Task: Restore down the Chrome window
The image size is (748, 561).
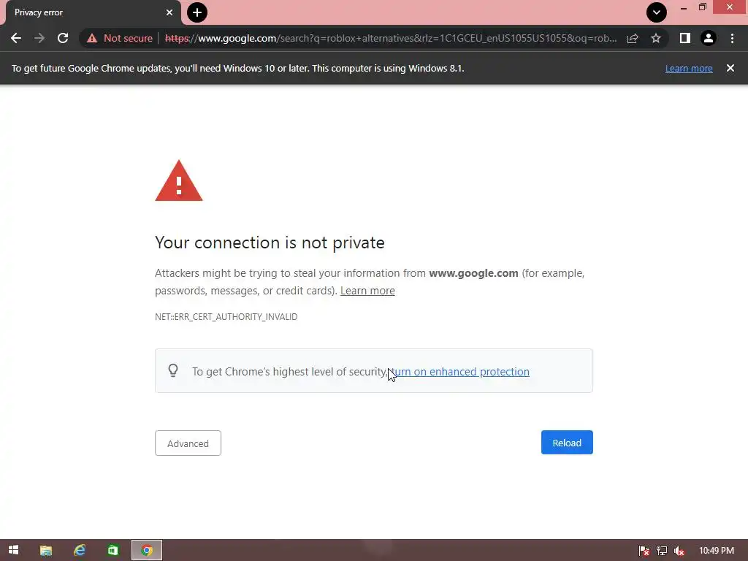Action: (702, 7)
